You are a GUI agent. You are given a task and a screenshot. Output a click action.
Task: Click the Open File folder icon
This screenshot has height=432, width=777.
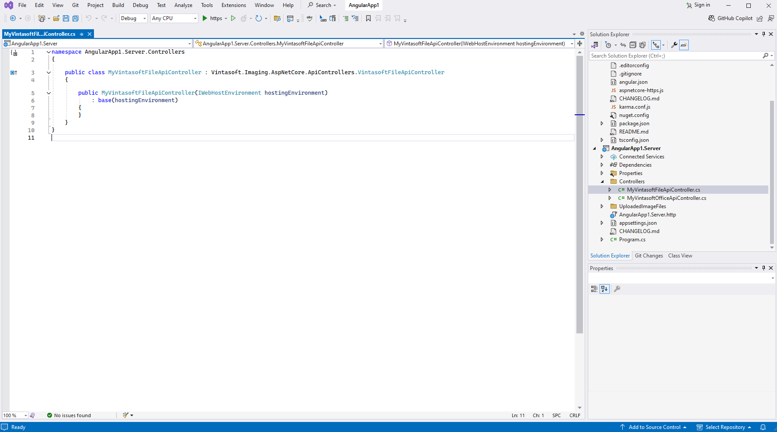(56, 18)
